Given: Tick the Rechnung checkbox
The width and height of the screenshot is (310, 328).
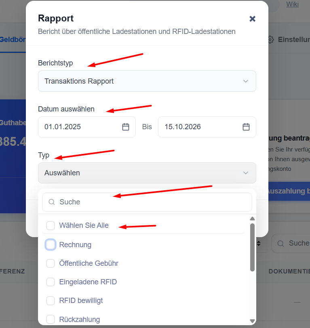Looking at the screenshot, I should pyautogui.click(x=51, y=244).
